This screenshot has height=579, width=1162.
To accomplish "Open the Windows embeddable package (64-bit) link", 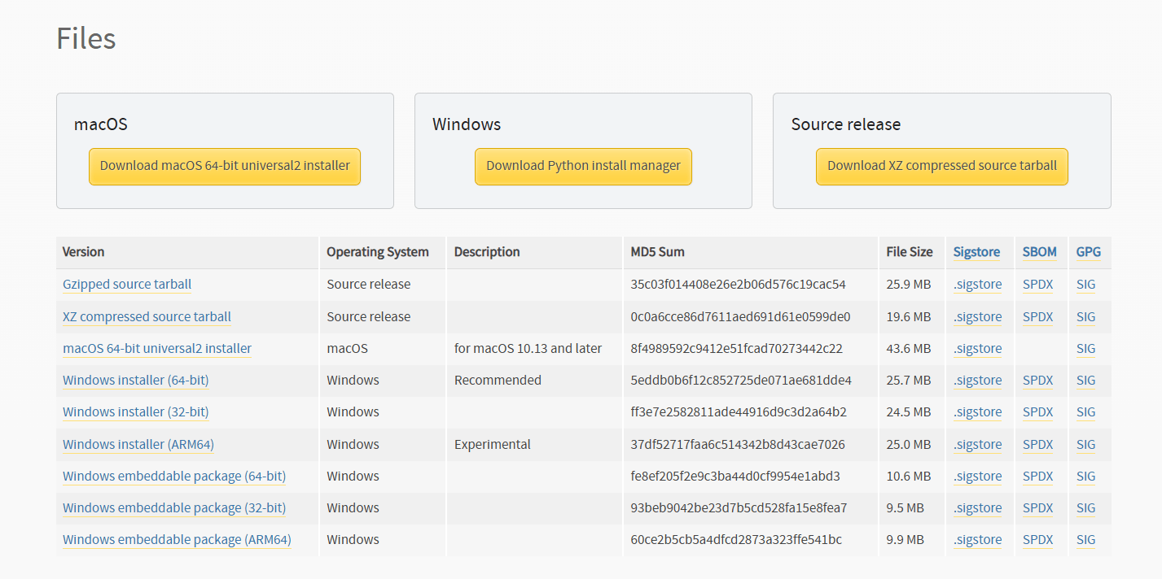I will pos(173,476).
